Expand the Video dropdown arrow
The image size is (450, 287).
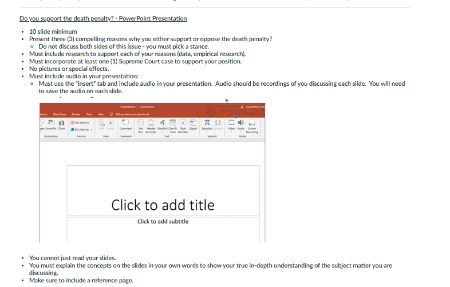click(x=231, y=132)
